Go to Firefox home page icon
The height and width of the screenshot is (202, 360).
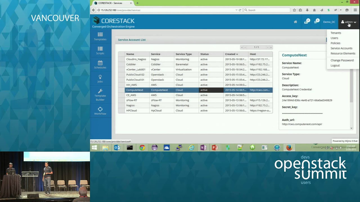[x=314, y=10]
